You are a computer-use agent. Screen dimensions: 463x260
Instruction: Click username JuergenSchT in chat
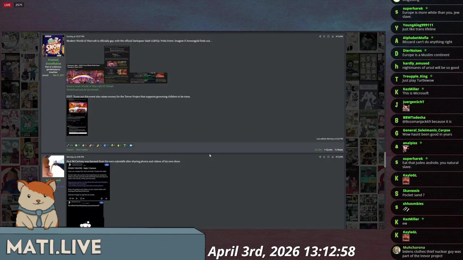click(413, 102)
